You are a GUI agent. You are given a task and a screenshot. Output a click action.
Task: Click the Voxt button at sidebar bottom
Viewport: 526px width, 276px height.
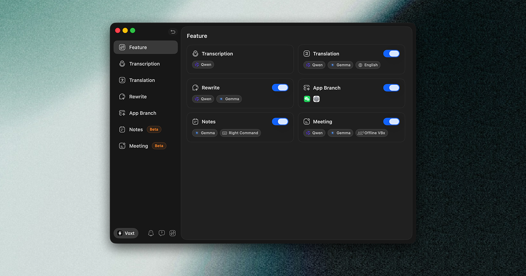pyautogui.click(x=126, y=234)
